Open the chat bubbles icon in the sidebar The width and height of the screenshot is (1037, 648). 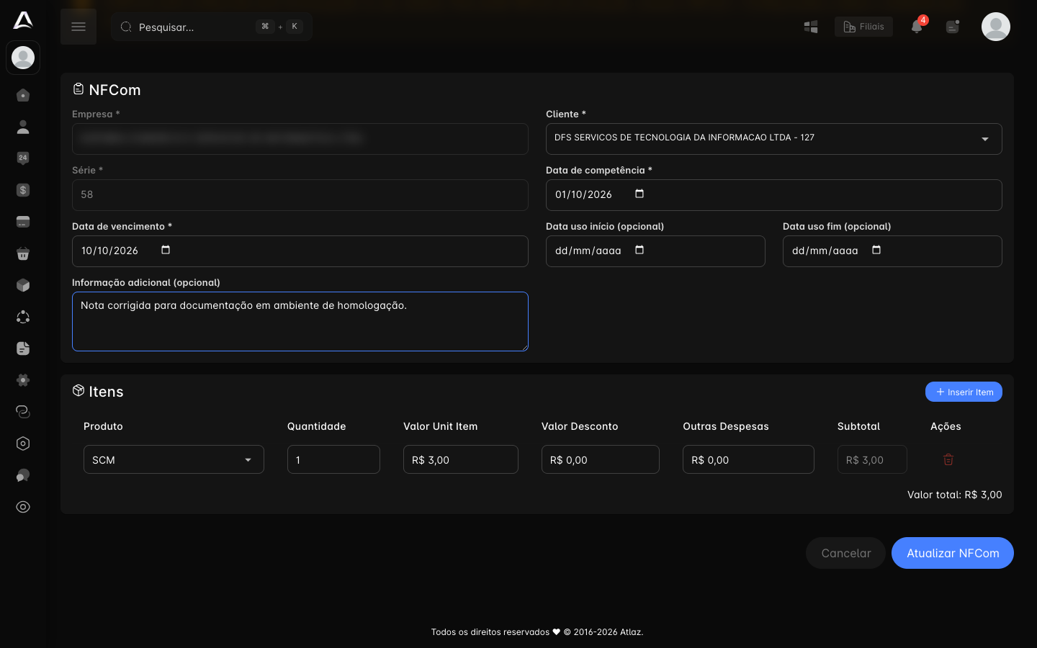(23, 475)
